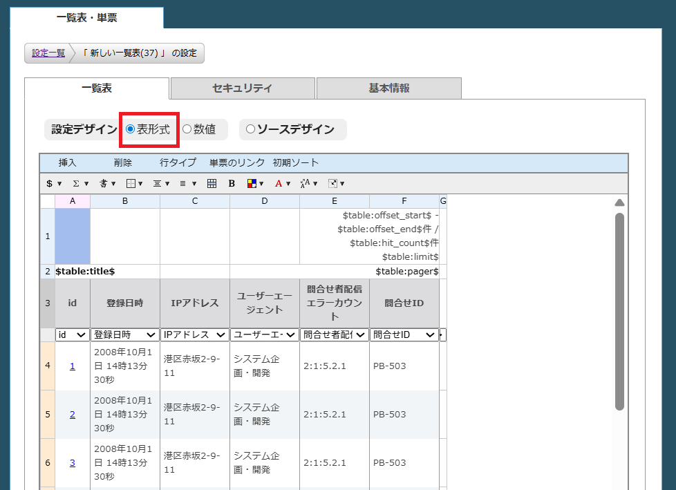The width and height of the screenshot is (676, 490).
Task: Click the scrollbar up arrow
Action: coord(619,202)
